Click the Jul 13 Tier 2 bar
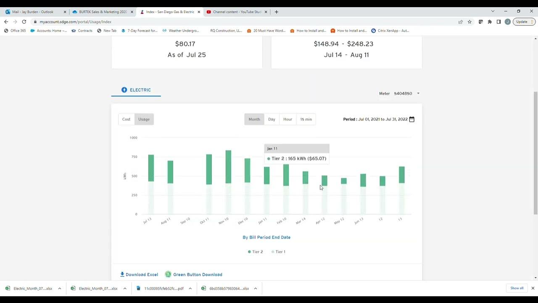Viewport: 538px width, 303px height. (151, 168)
